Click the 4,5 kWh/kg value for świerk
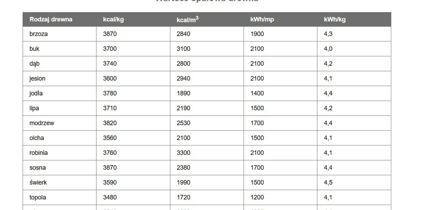 [x=328, y=182]
